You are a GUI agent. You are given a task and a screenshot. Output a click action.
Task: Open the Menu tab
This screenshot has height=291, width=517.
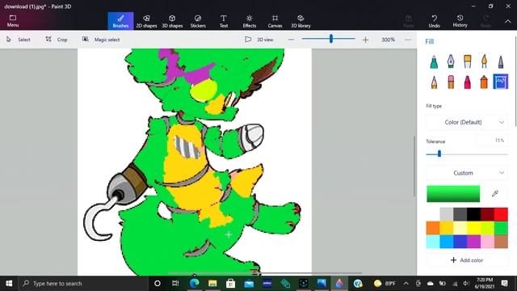[13, 21]
